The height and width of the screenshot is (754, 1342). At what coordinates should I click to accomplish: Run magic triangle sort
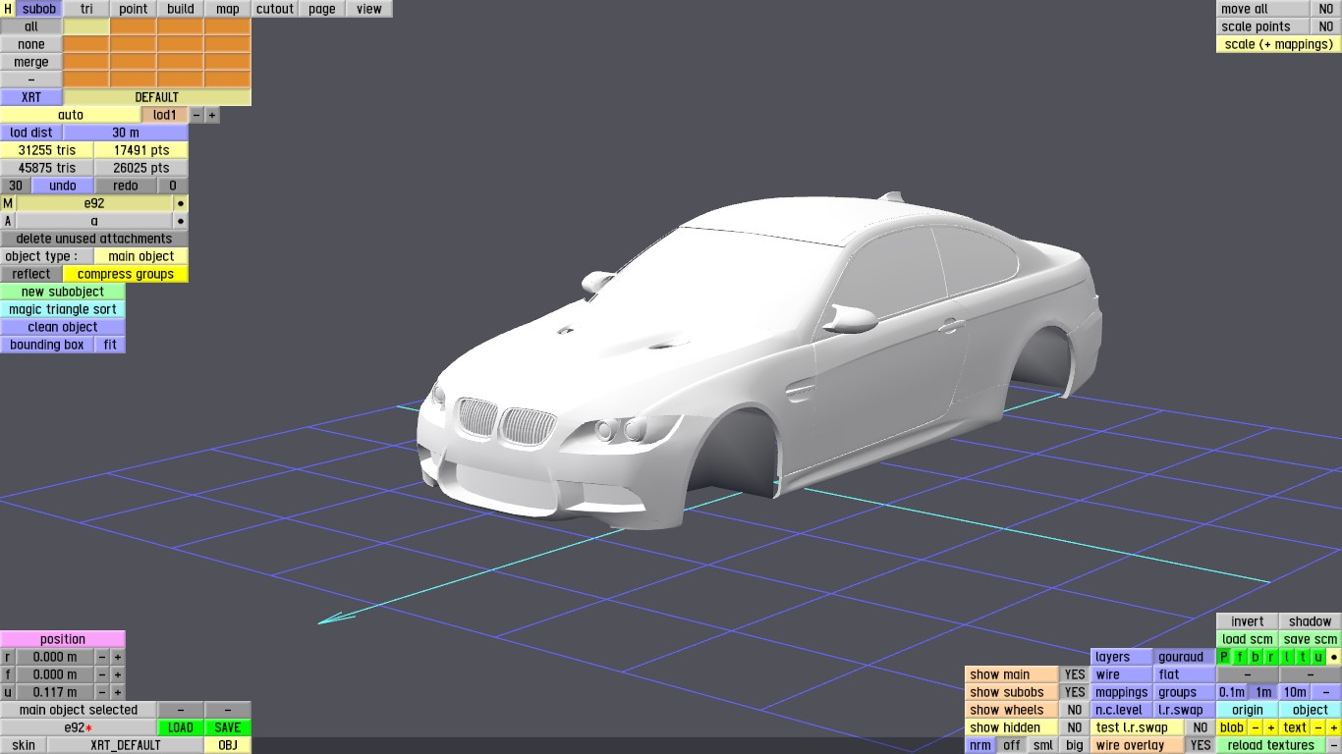63,309
